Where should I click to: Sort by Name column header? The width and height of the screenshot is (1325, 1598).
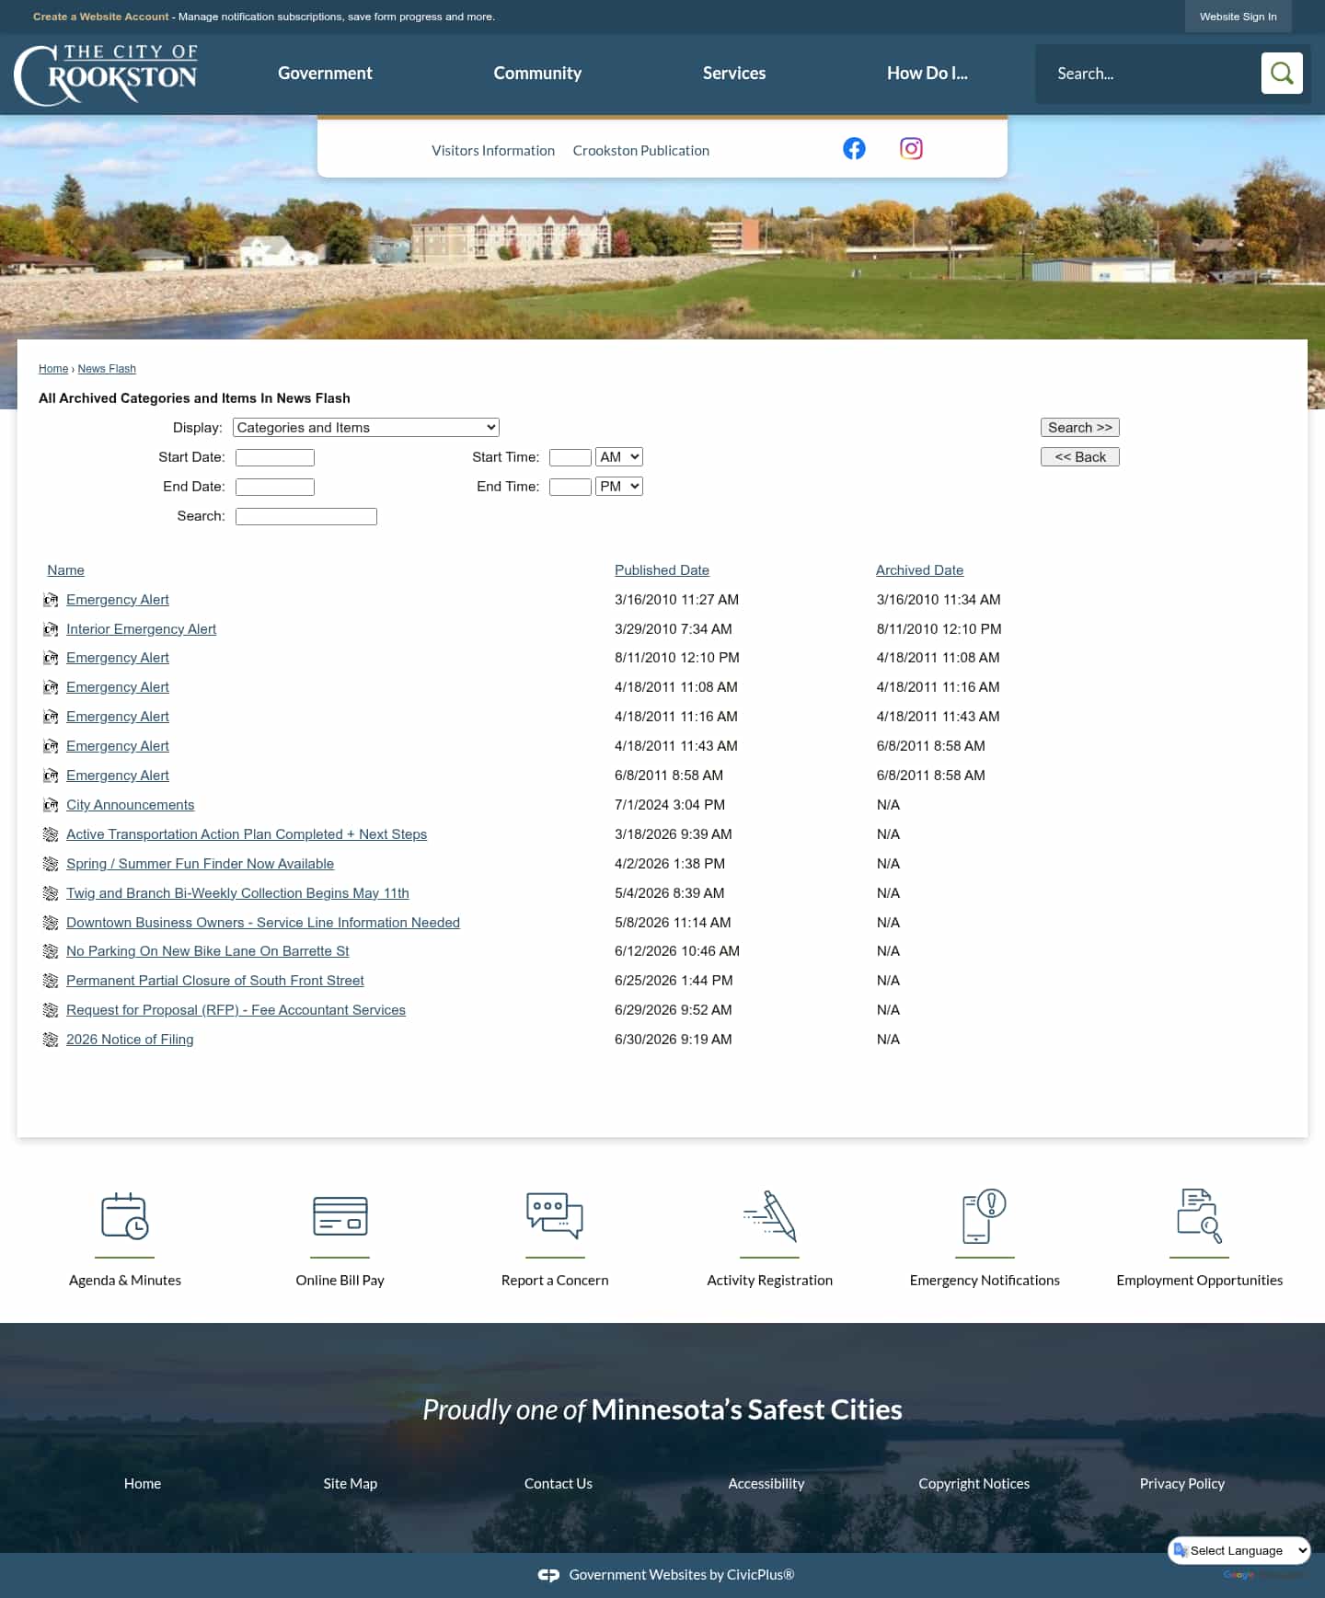pos(66,570)
